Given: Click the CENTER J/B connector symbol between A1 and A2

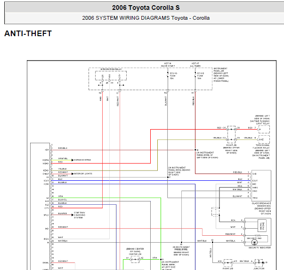Looking at the screenshot, I should [135, 259].
